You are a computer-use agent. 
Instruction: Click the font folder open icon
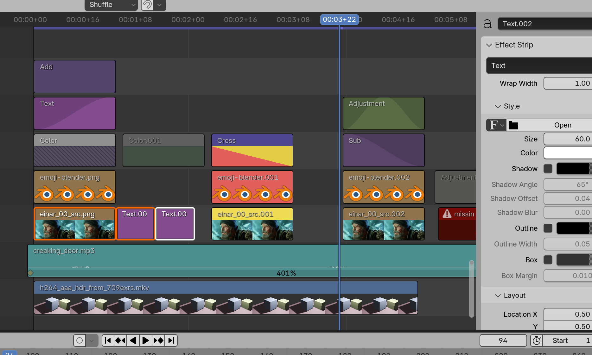(x=513, y=125)
